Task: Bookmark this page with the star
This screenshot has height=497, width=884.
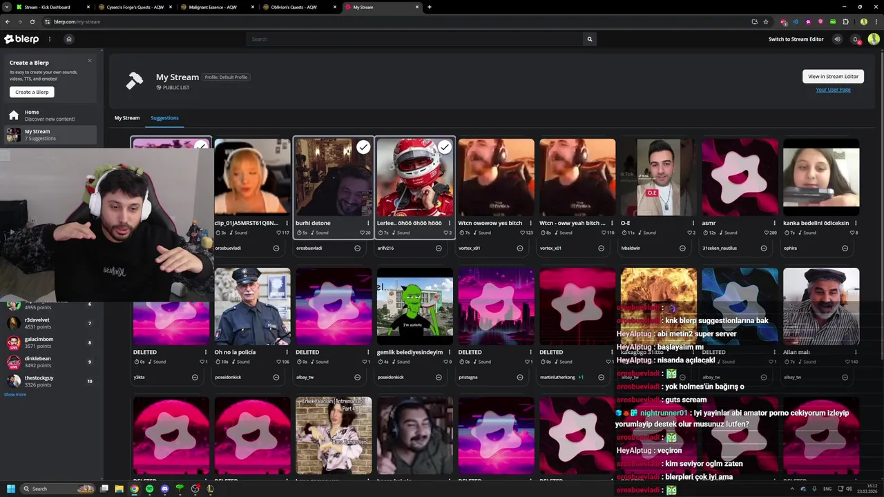Action: 766,21
